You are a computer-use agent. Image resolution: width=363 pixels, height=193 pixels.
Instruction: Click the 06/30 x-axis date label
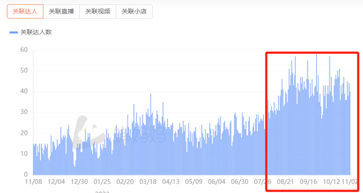coord(240,182)
